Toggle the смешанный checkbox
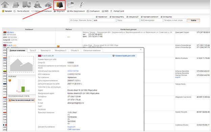 coord(127,17)
